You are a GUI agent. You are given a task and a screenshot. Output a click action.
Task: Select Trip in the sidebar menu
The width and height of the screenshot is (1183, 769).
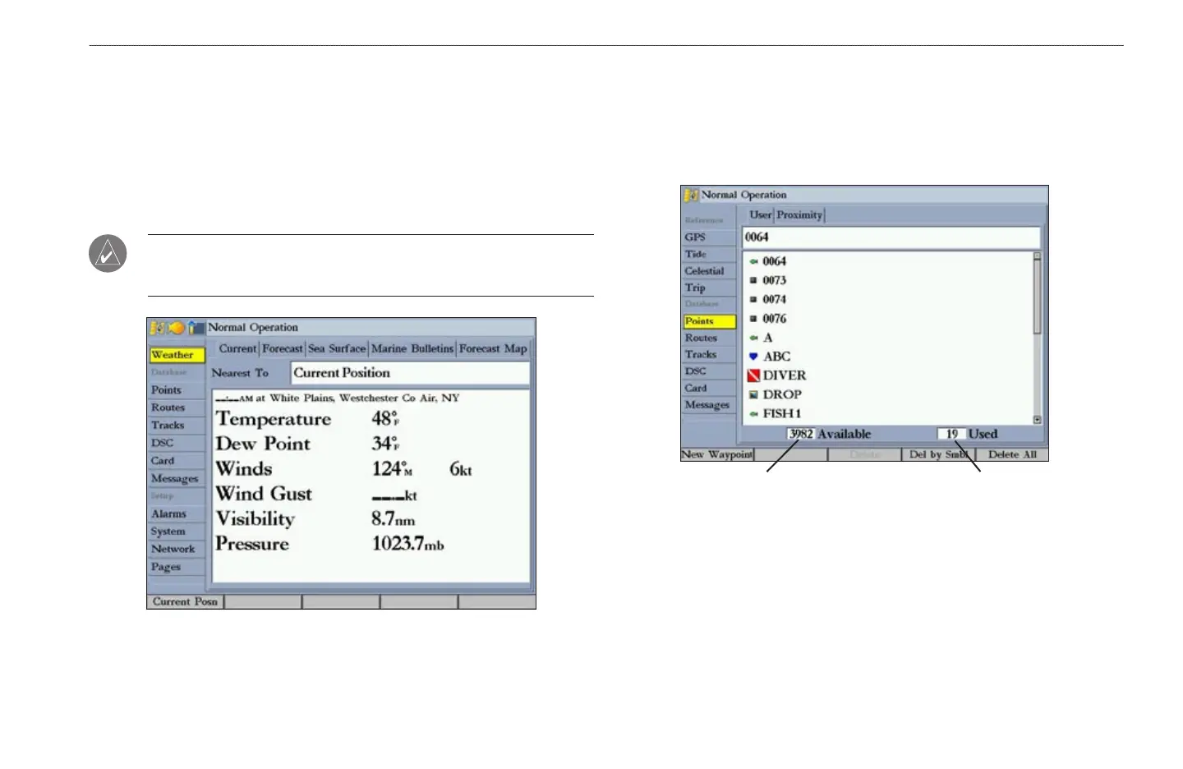coord(710,288)
